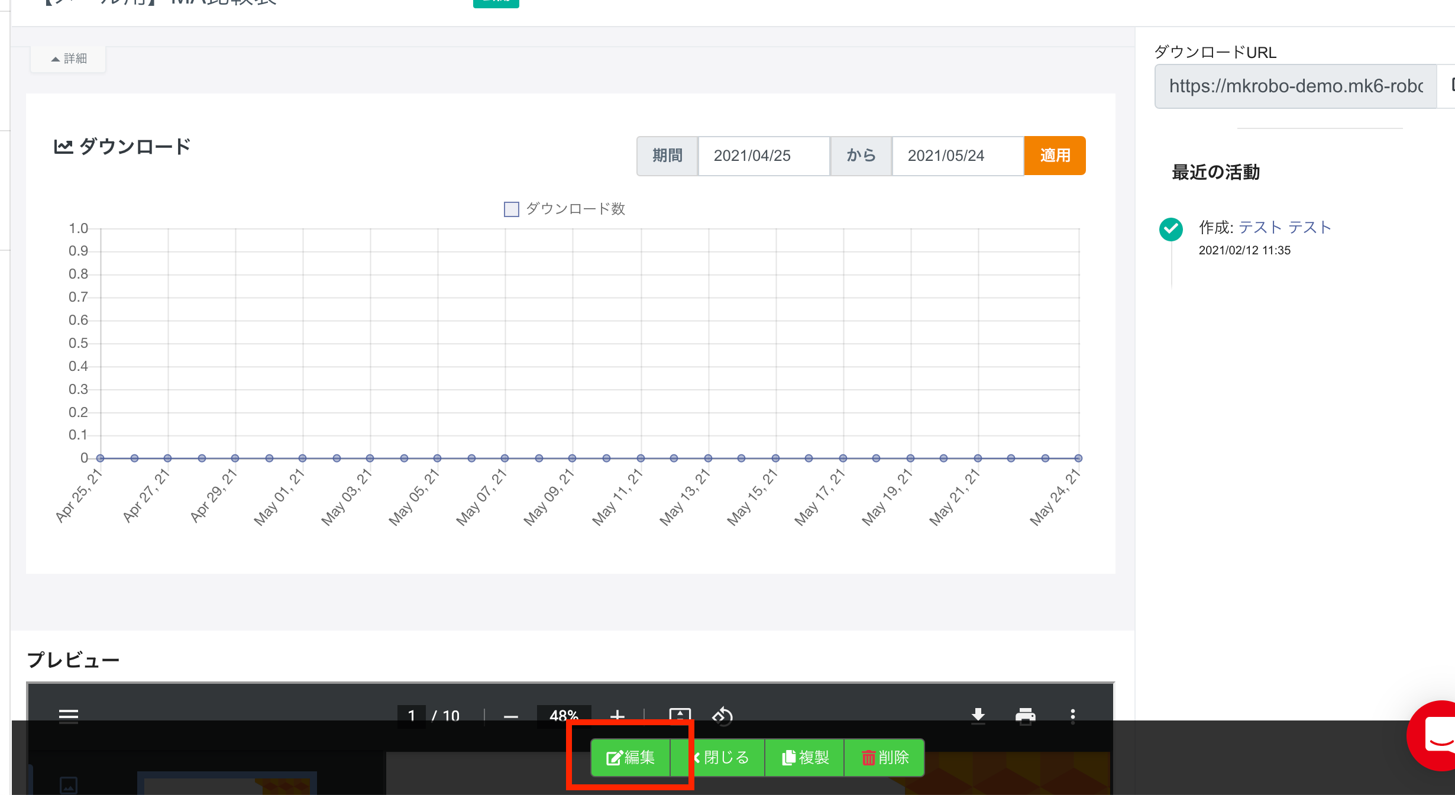Apply date range with 適用
The height and width of the screenshot is (795, 1455).
tap(1055, 156)
